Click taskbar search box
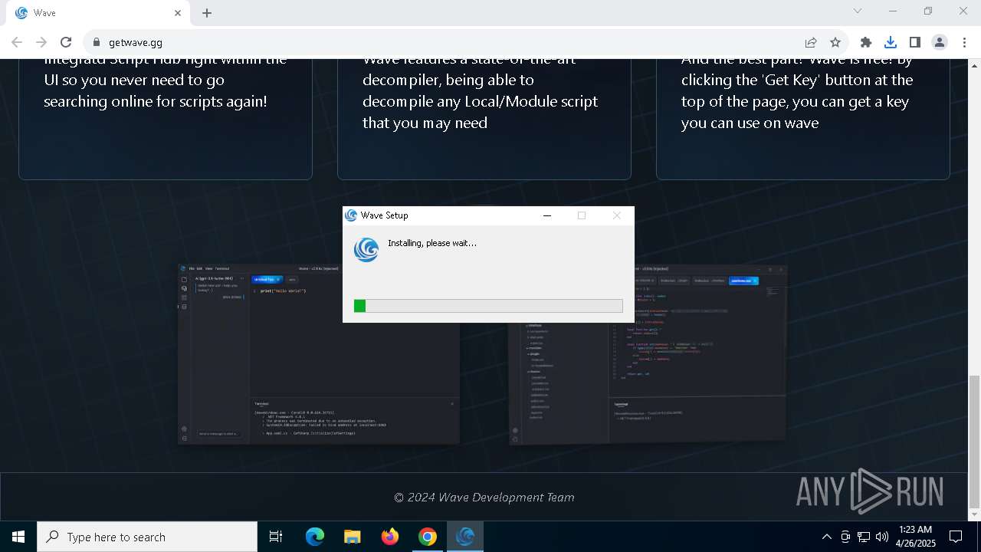This screenshot has width=981, height=552. (x=147, y=537)
